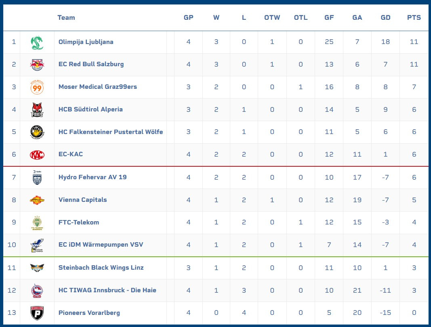
Task: Click the Innsbruck Die Haie logo
Action: tap(37, 291)
